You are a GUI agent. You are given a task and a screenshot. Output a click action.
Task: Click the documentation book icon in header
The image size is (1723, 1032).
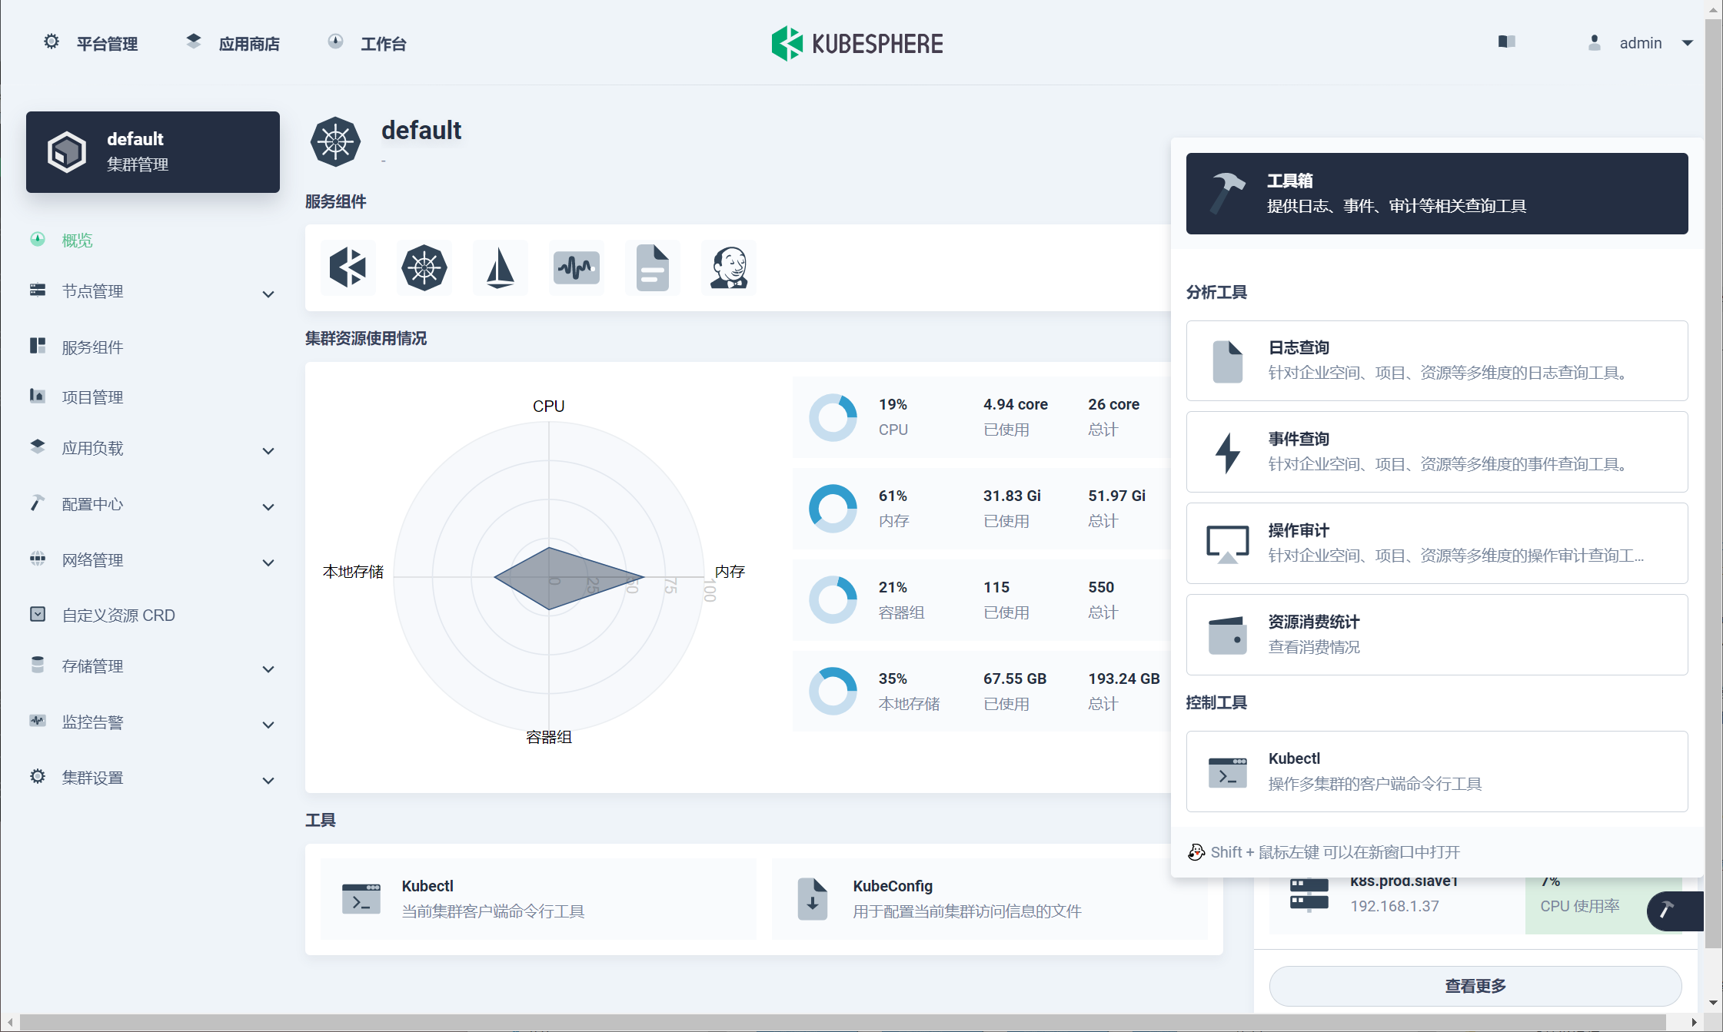point(1506,42)
